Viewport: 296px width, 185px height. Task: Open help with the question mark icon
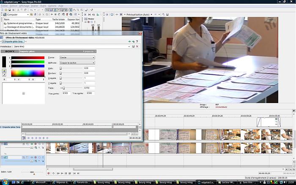[x=137, y=41]
